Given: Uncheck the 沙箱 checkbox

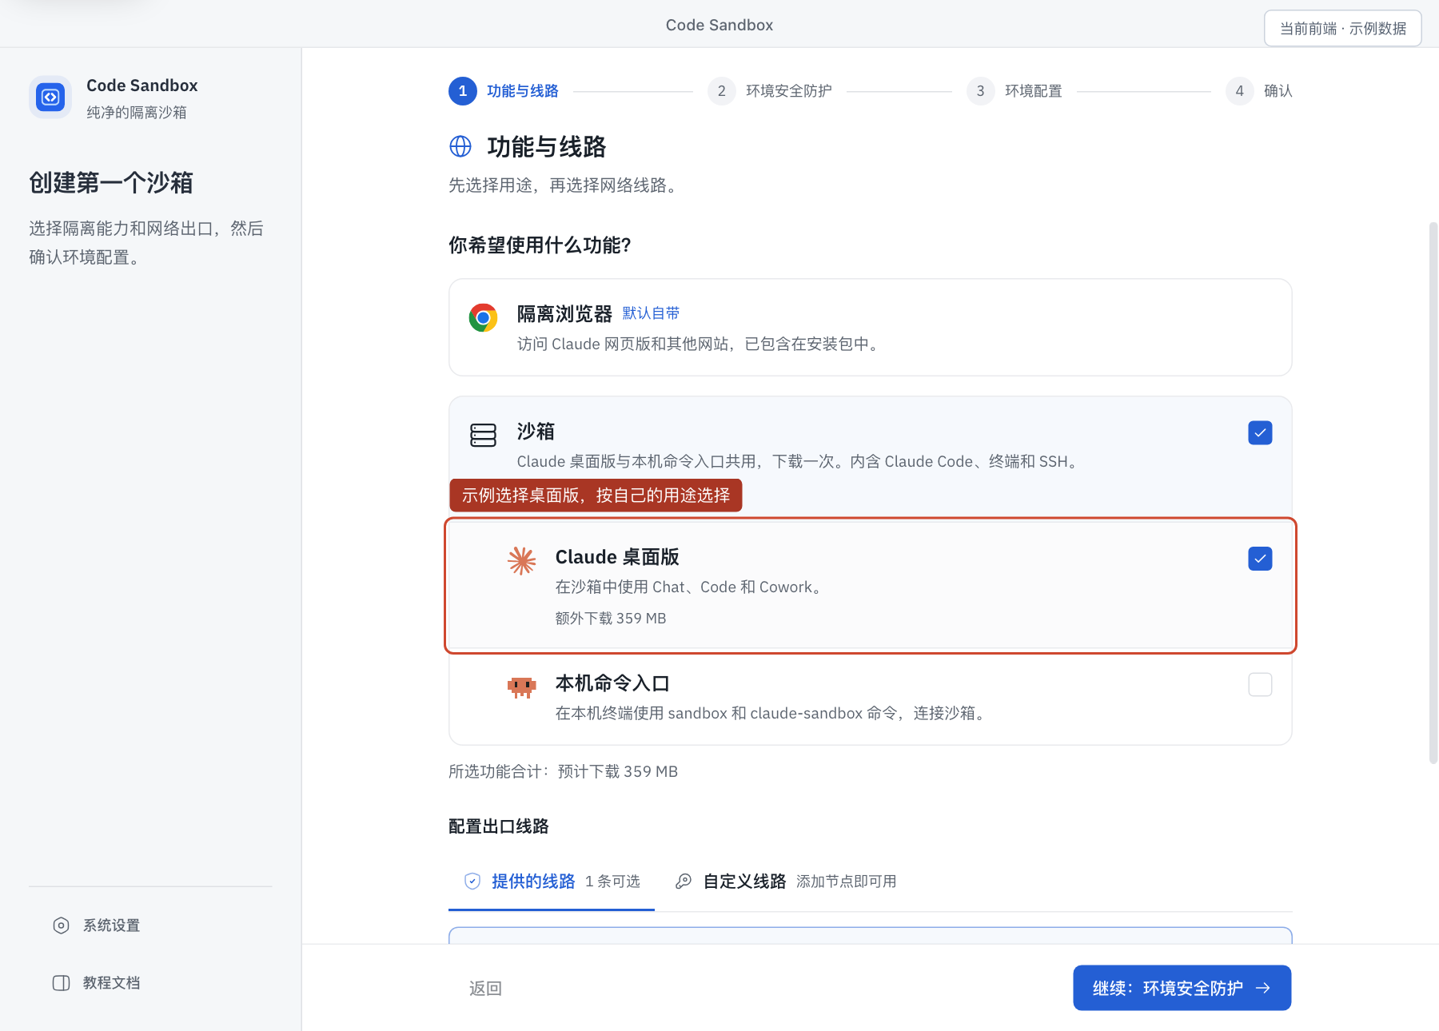Looking at the screenshot, I should pyautogui.click(x=1260, y=433).
